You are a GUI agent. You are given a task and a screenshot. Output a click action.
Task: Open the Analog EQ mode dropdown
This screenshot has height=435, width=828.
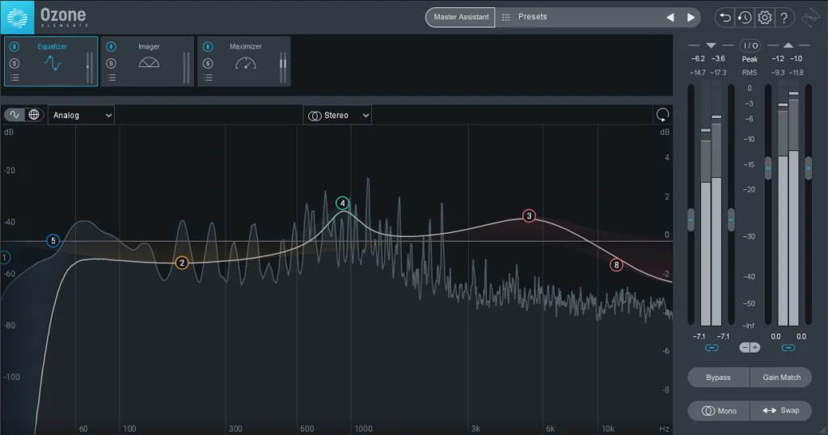point(82,115)
